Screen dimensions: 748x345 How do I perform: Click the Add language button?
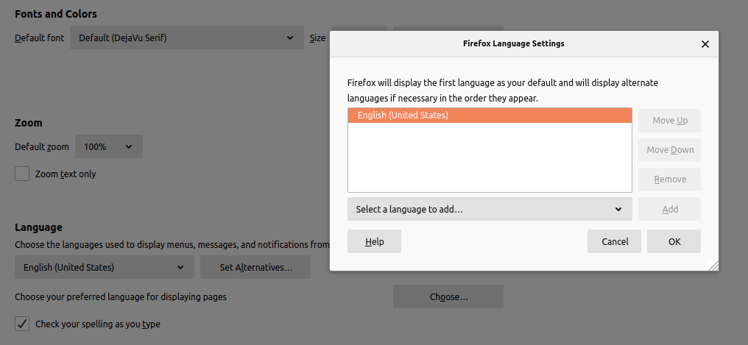coord(670,209)
